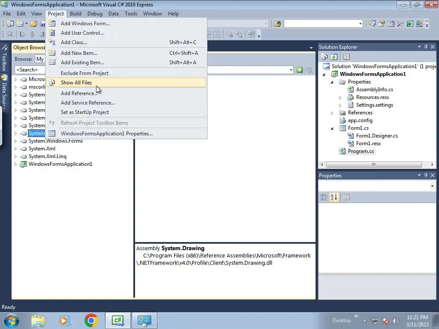Expand the mscorlib assembly node
The height and width of the screenshot is (329, 439).
coord(16,87)
